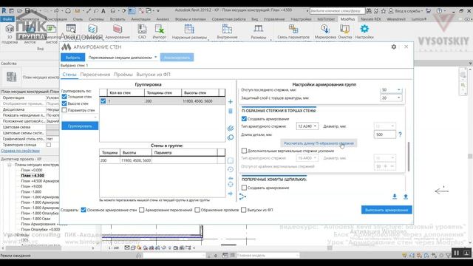This screenshot has height=266, width=473.
Task: Toggle grouping by Высоте стен
Action: pos(64,103)
